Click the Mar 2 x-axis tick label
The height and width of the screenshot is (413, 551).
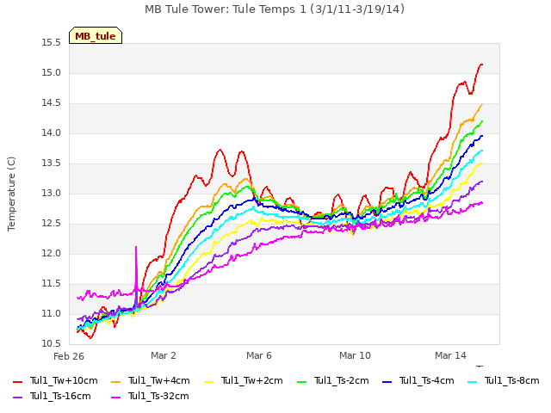pyautogui.click(x=164, y=355)
